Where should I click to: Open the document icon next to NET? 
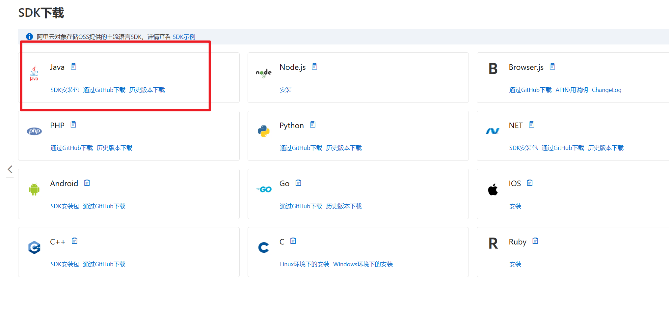tap(532, 125)
